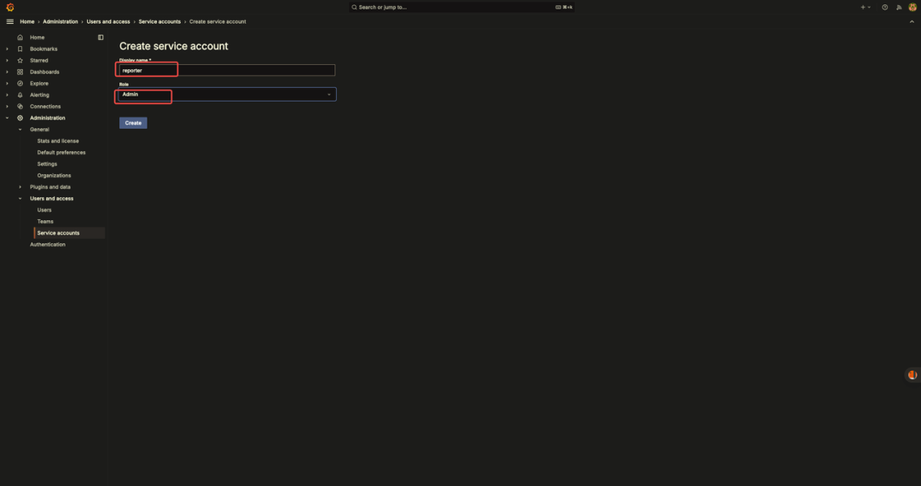Click the Alerting bell icon in sidebar

click(x=20, y=95)
